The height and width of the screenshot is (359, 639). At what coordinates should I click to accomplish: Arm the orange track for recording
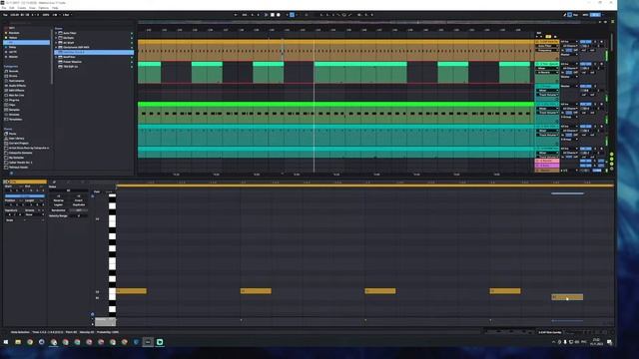pos(601,42)
